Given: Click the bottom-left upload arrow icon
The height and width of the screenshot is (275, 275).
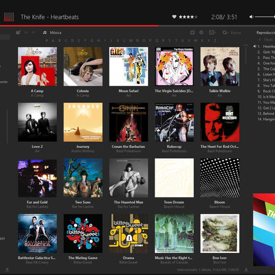Looking at the screenshot, I should (7, 270).
